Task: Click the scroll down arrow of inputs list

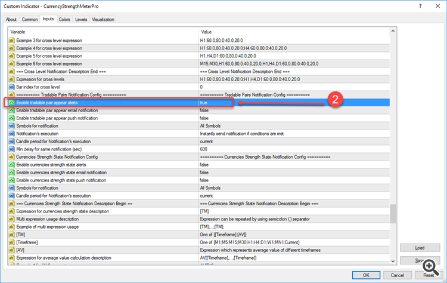Action: pos(393,261)
